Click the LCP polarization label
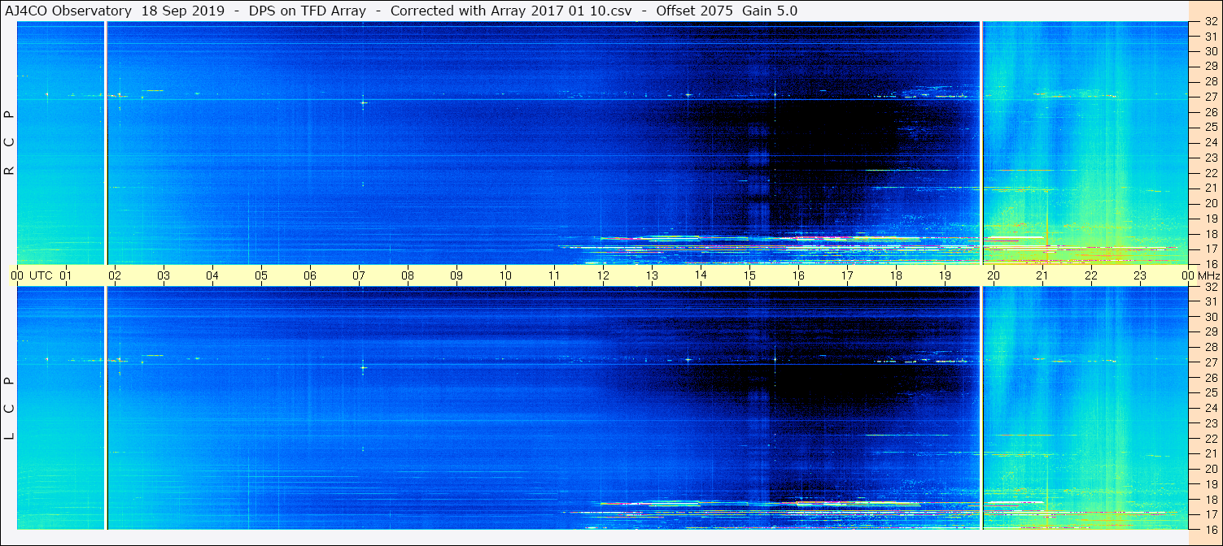The image size is (1223, 546). point(10,408)
